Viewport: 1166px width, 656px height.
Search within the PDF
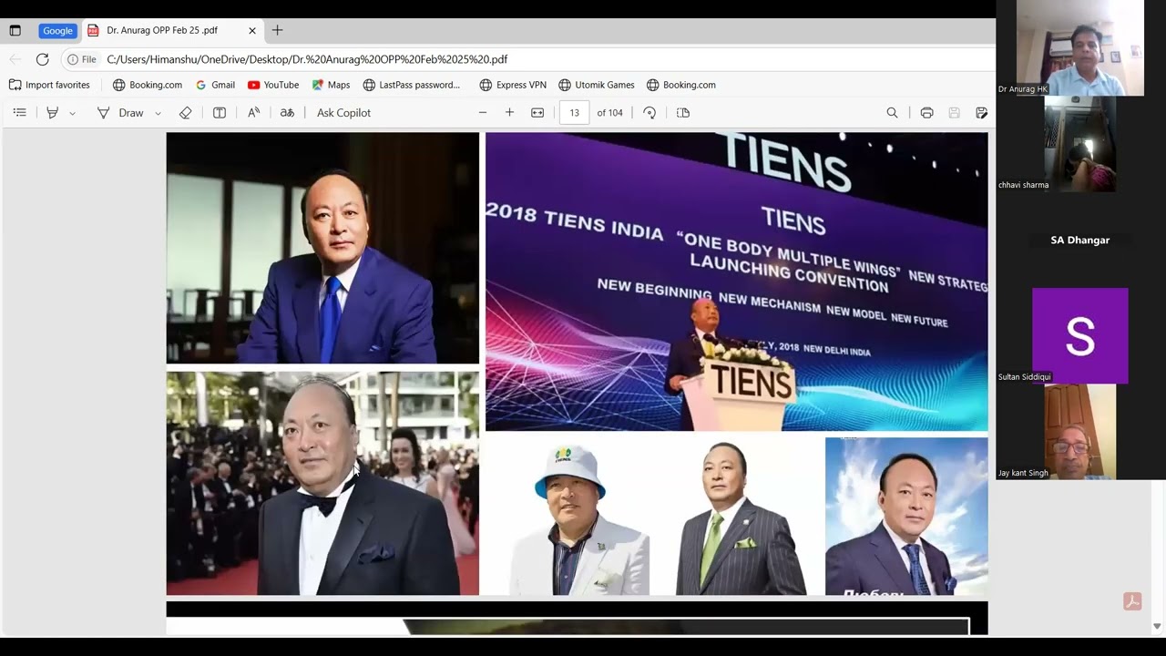[x=892, y=113]
